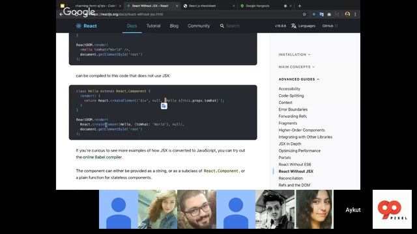Click the React logo in header
Viewport: 417px width, 234px height.
pyautogui.click(x=86, y=26)
